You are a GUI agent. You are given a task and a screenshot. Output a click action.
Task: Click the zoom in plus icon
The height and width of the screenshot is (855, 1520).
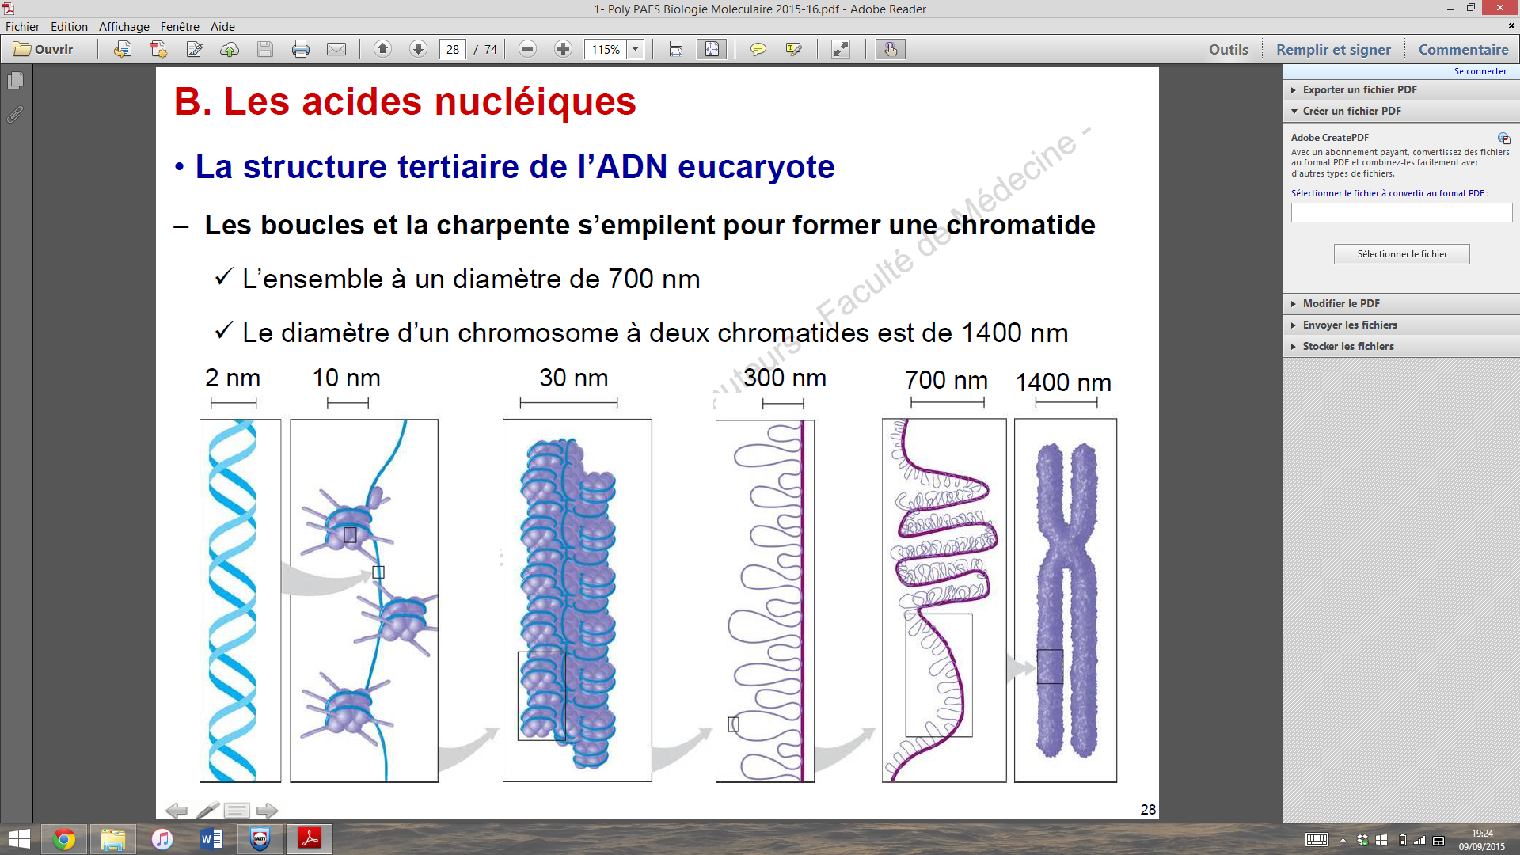563,49
